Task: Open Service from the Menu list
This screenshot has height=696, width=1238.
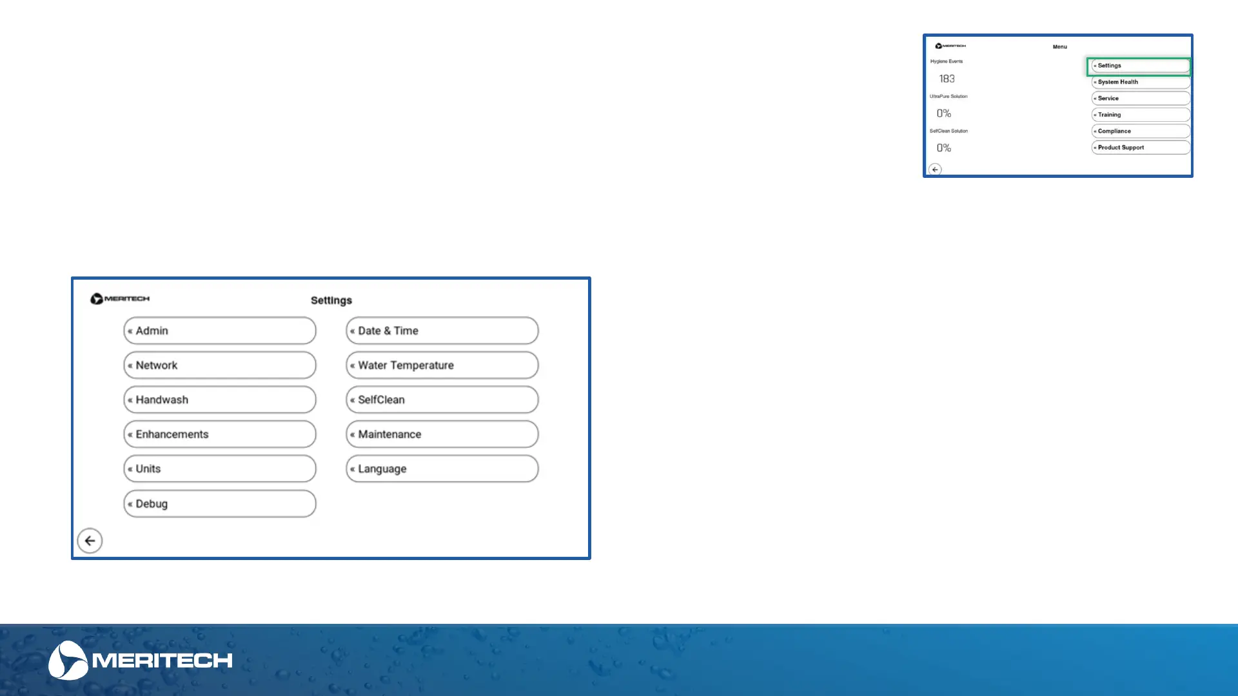Action: tap(1140, 99)
